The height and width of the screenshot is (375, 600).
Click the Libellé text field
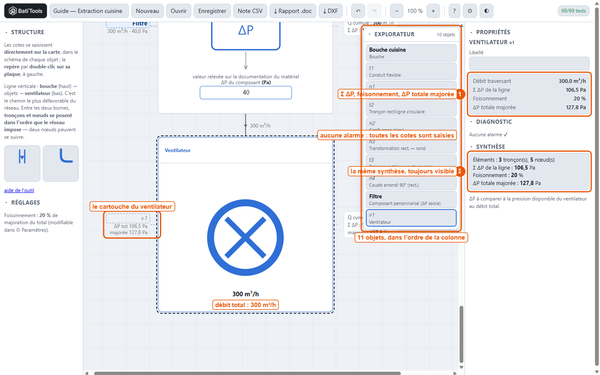click(x=529, y=64)
